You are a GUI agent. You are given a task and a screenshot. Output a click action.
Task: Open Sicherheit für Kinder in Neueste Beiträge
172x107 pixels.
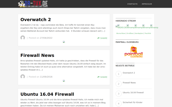(x=132, y=102)
